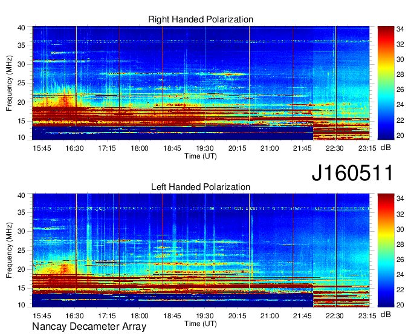Click the 17:15 time tick under the Left Handed plot

click(x=107, y=315)
